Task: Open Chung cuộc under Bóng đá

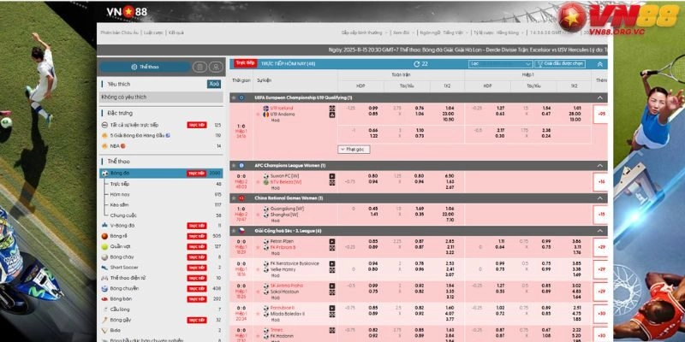Action: [x=123, y=215]
